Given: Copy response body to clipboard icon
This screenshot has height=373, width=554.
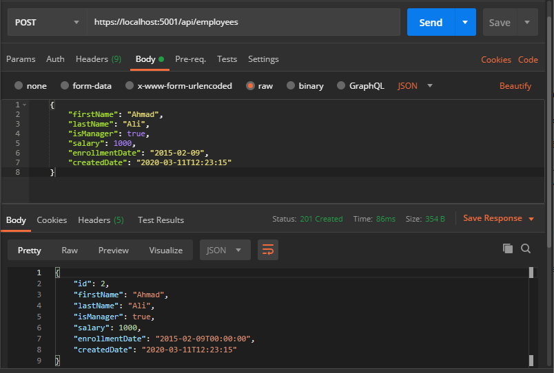Looking at the screenshot, I should tap(508, 248).
